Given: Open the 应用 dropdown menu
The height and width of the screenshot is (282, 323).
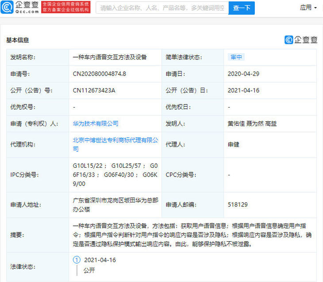Looking at the screenshot, I should pos(308,8).
